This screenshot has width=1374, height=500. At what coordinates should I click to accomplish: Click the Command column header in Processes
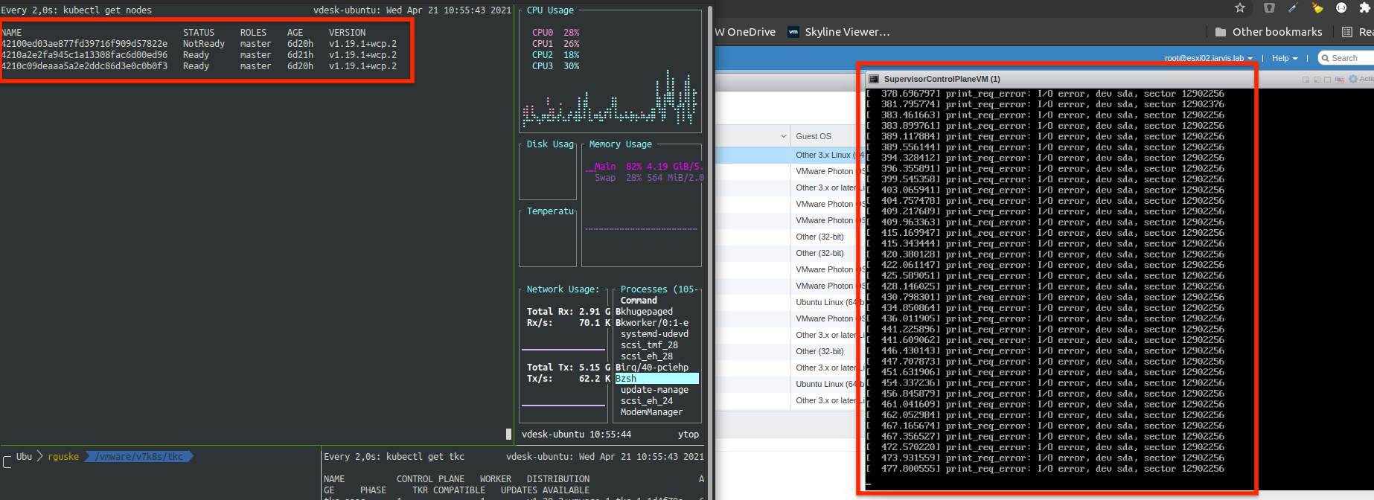(639, 301)
